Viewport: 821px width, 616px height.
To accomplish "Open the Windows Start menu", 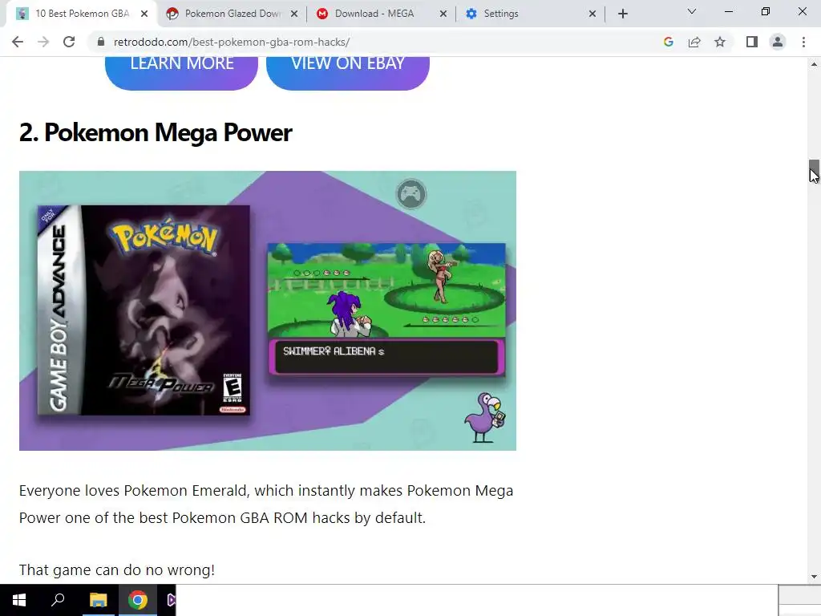I will tap(19, 600).
